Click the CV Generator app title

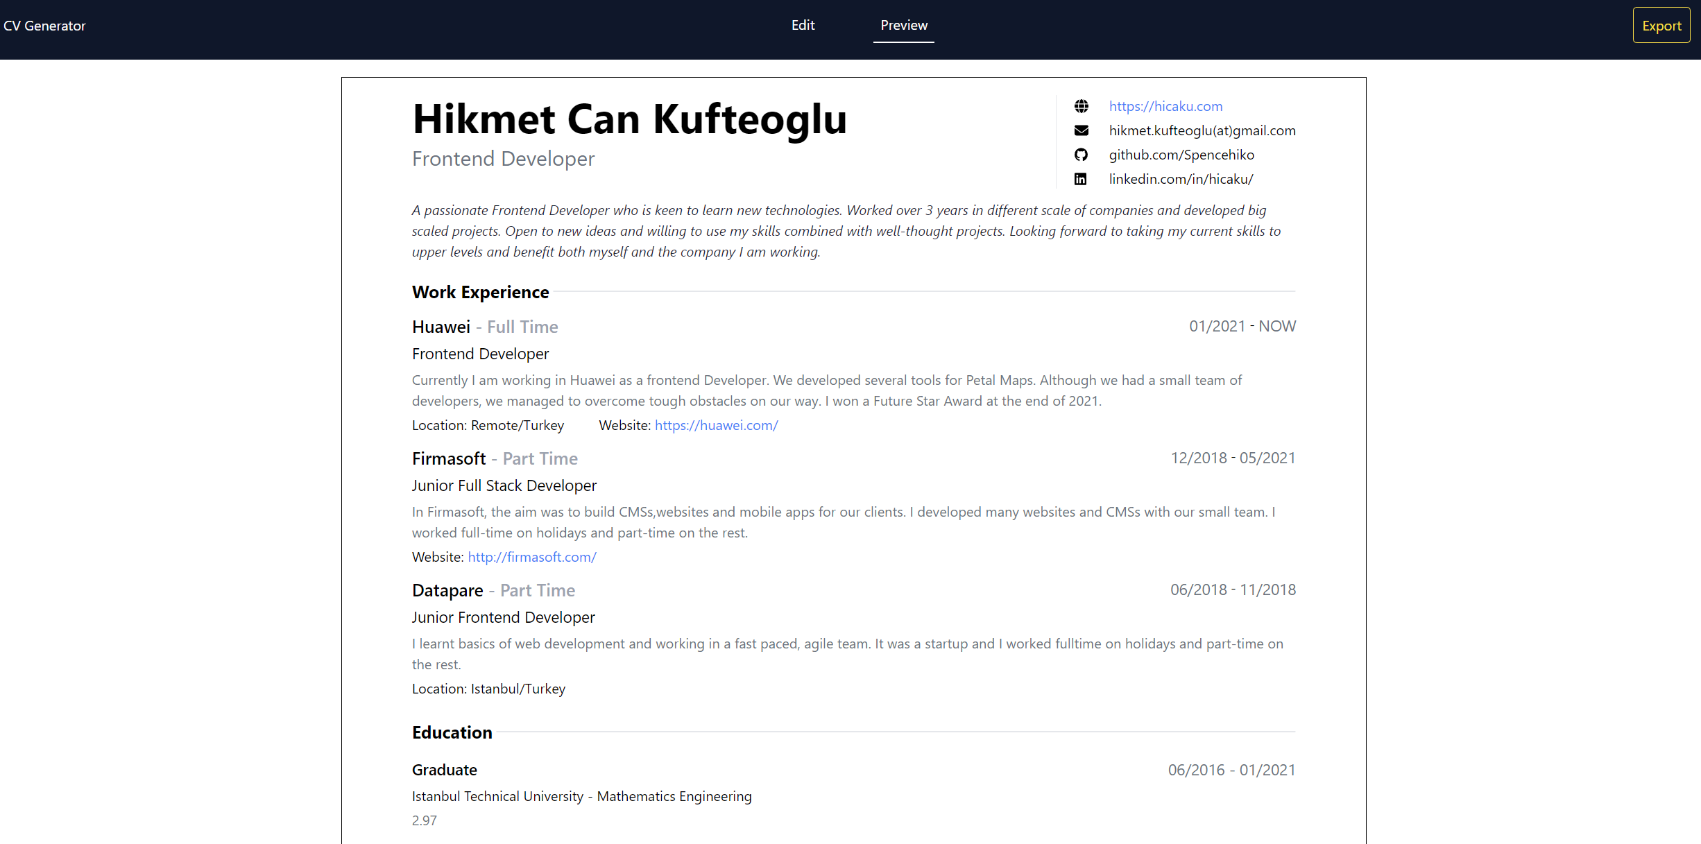[44, 26]
